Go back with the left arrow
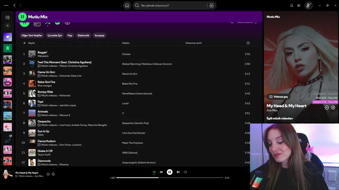Screen dimensions: 339x190 [x=15, y=5]
